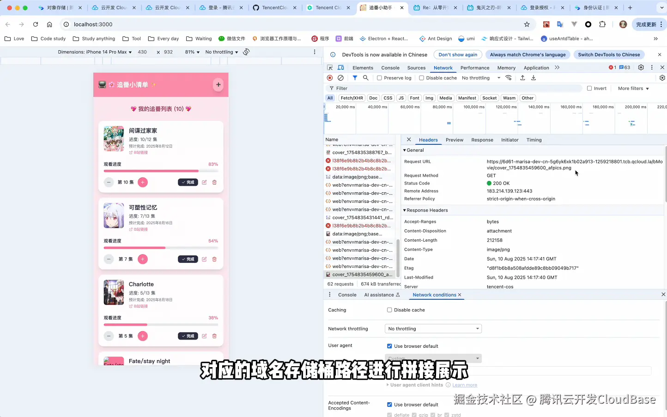Viewport: 667px width, 417px height.
Task: Open the network request search icon
Action: tap(365, 78)
